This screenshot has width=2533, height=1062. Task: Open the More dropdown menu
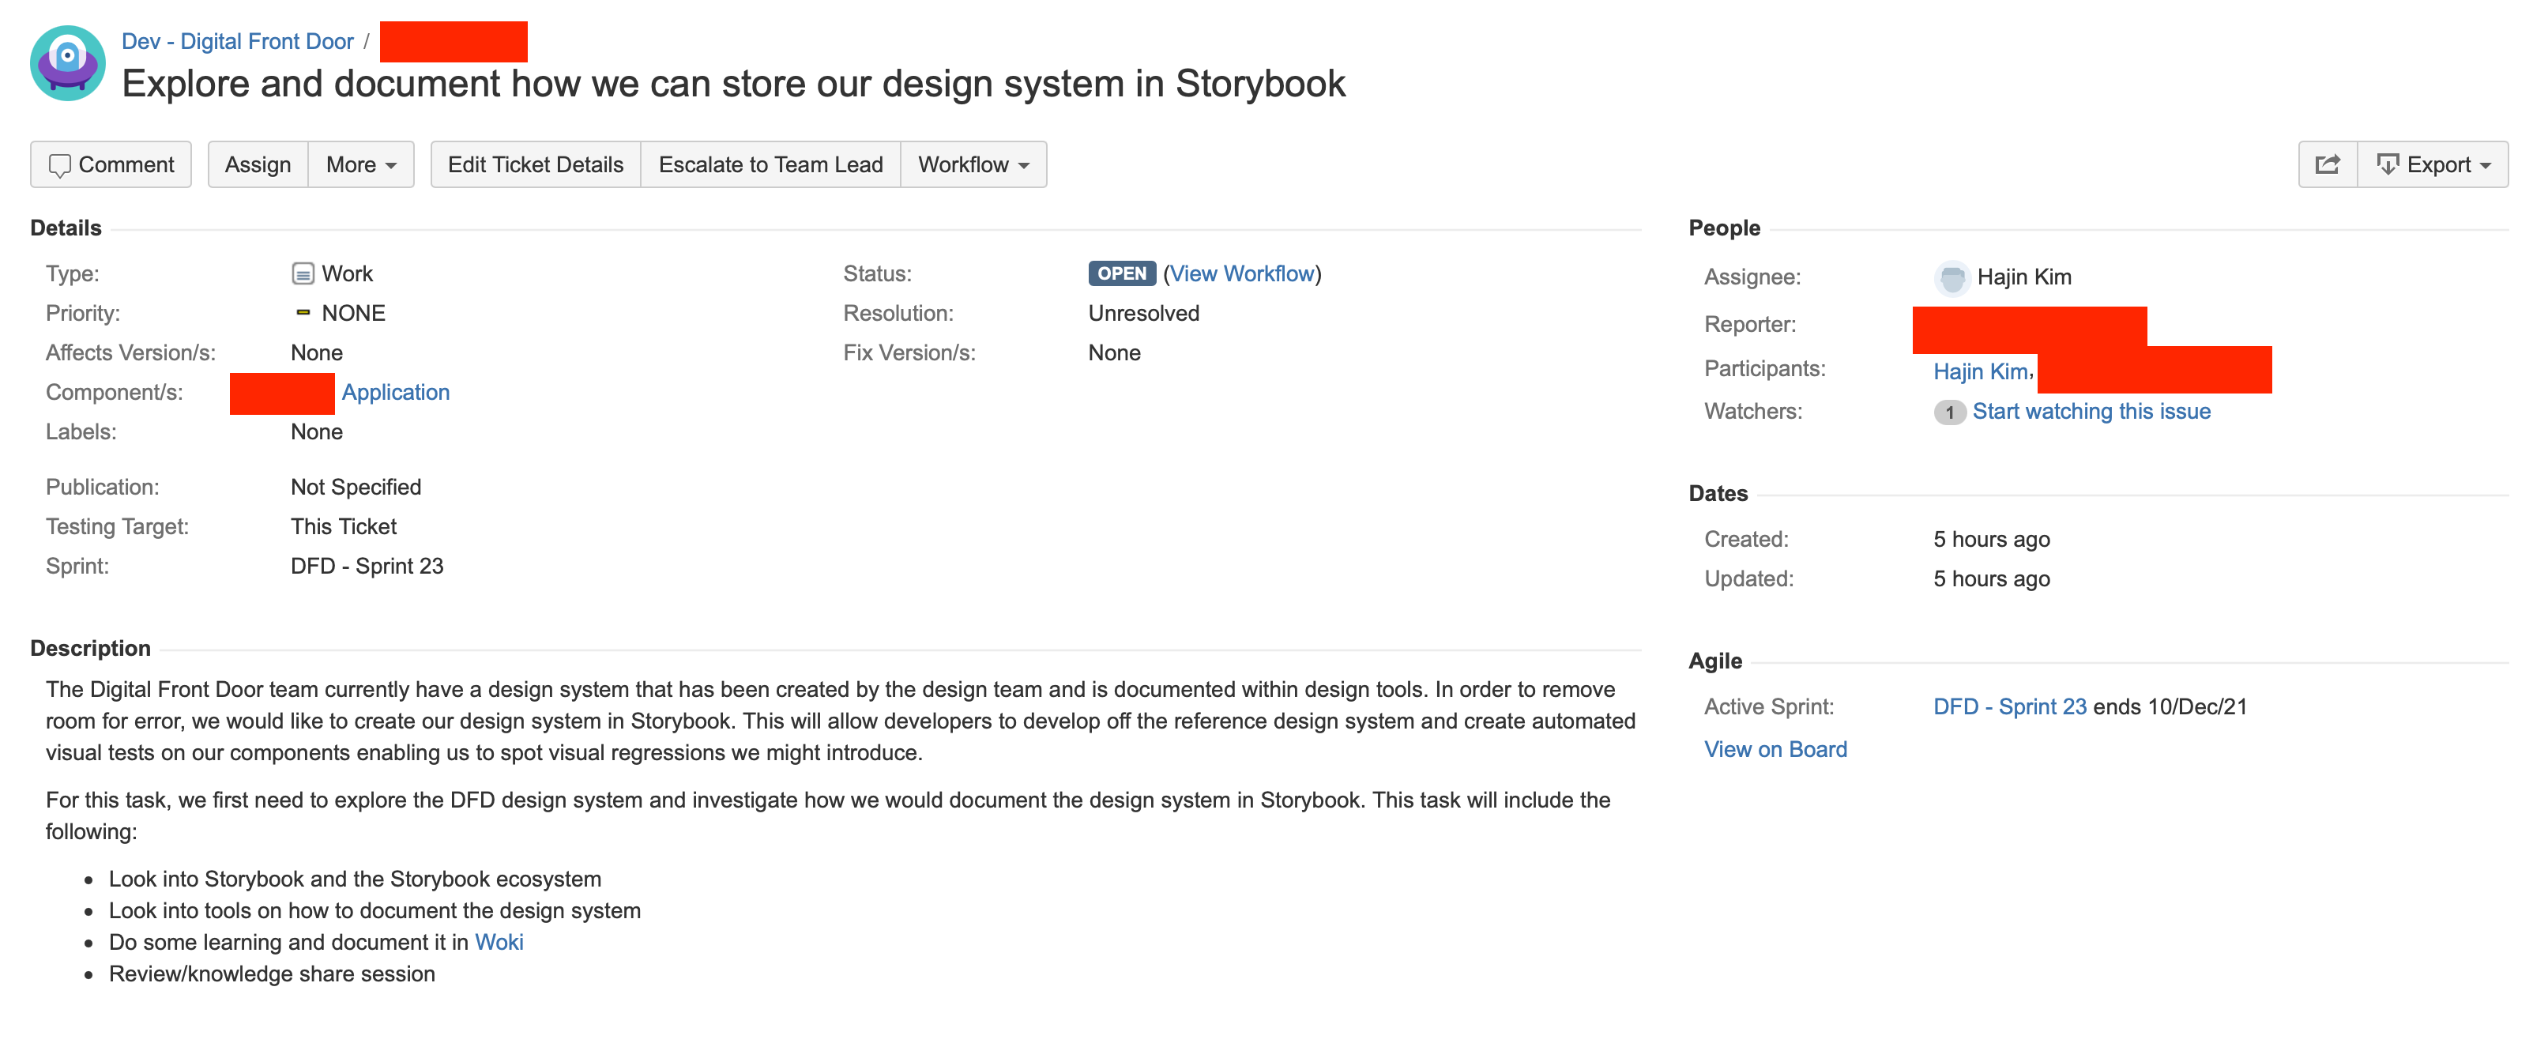361,164
